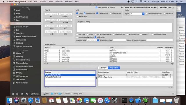
Task: Open the Install Drivers tool
Action: click(x=22, y=70)
